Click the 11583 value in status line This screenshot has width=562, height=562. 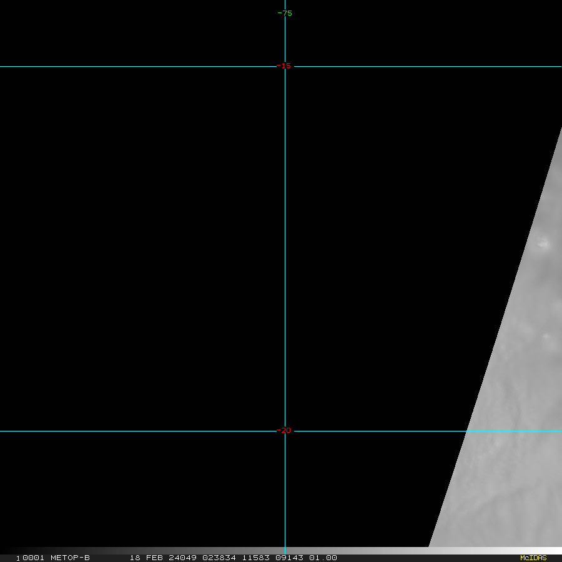(257, 558)
